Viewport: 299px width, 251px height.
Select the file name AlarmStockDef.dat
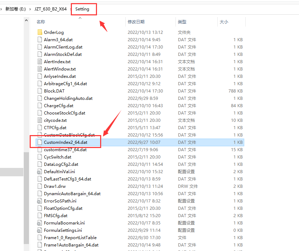(63, 54)
